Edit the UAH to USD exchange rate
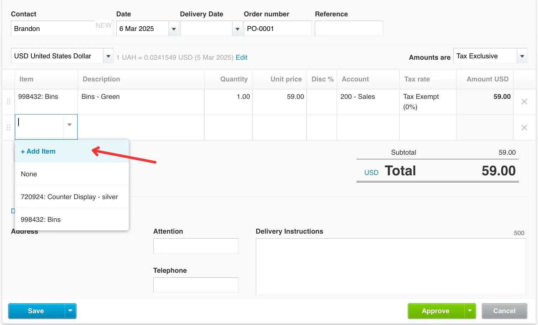The height and width of the screenshot is (325, 538). click(241, 57)
